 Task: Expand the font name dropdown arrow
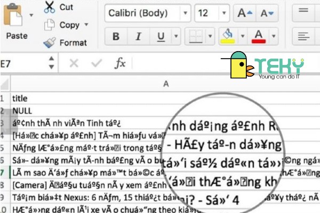[185, 13]
